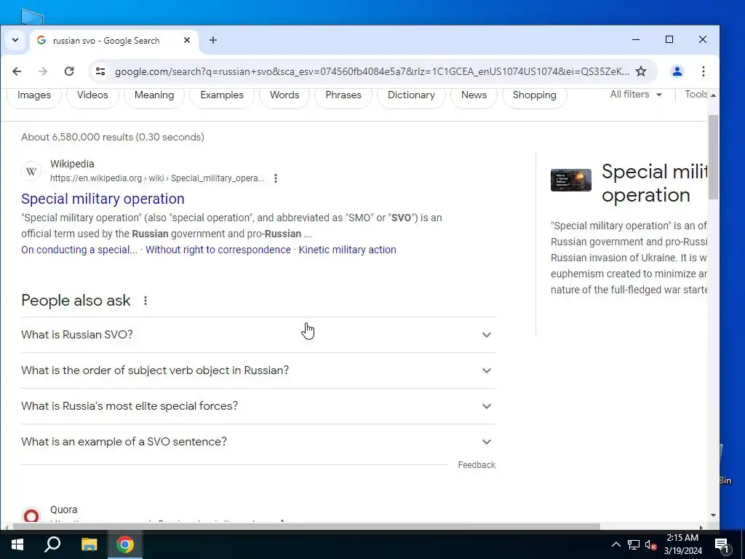
Task: Click the network icon in system tray
Action: (x=634, y=544)
